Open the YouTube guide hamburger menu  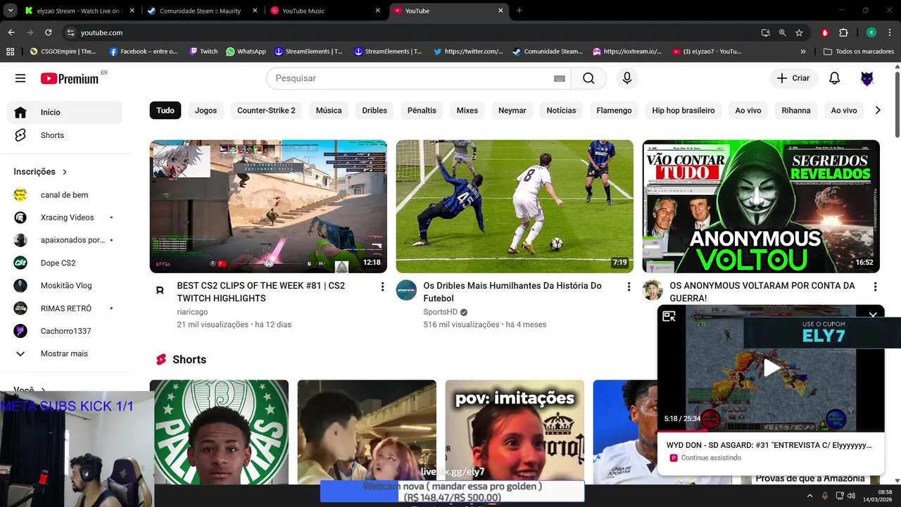[x=20, y=78]
